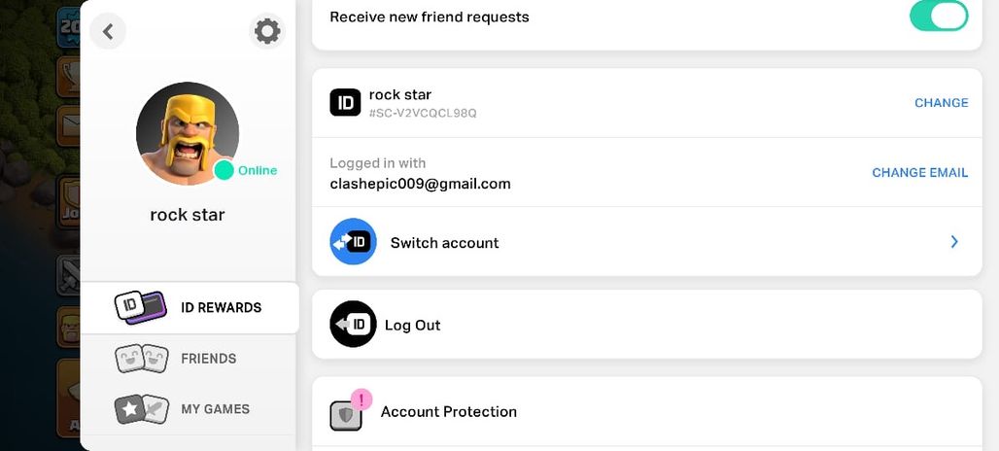This screenshot has height=451, width=999.
Task: Click the black ID icon beside rock star
Action: tap(345, 103)
